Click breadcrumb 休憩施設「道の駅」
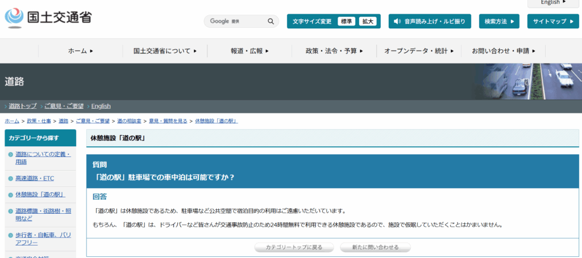Viewport: 582px width, 258px height. [217, 121]
